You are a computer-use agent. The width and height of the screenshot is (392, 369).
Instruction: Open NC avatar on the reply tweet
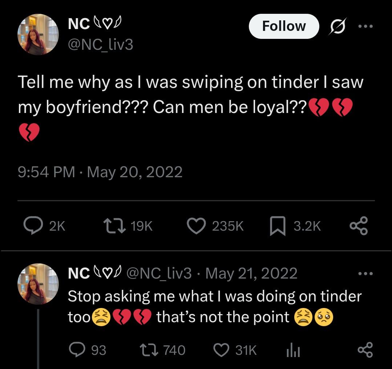click(x=38, y=284)
